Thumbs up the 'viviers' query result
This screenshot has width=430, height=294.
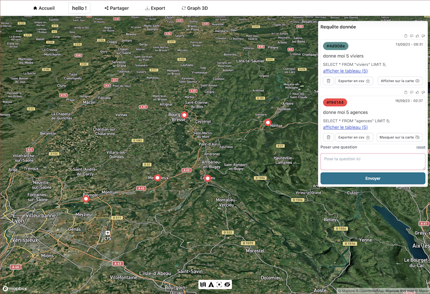pos(417,36)
